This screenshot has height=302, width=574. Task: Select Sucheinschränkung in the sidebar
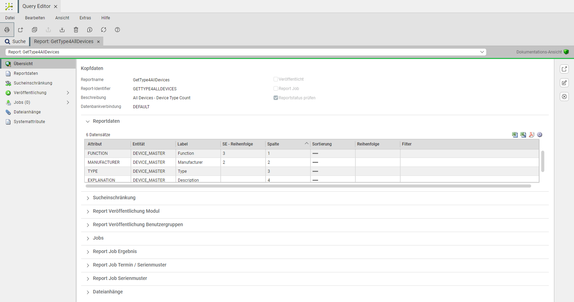(38, 83)
